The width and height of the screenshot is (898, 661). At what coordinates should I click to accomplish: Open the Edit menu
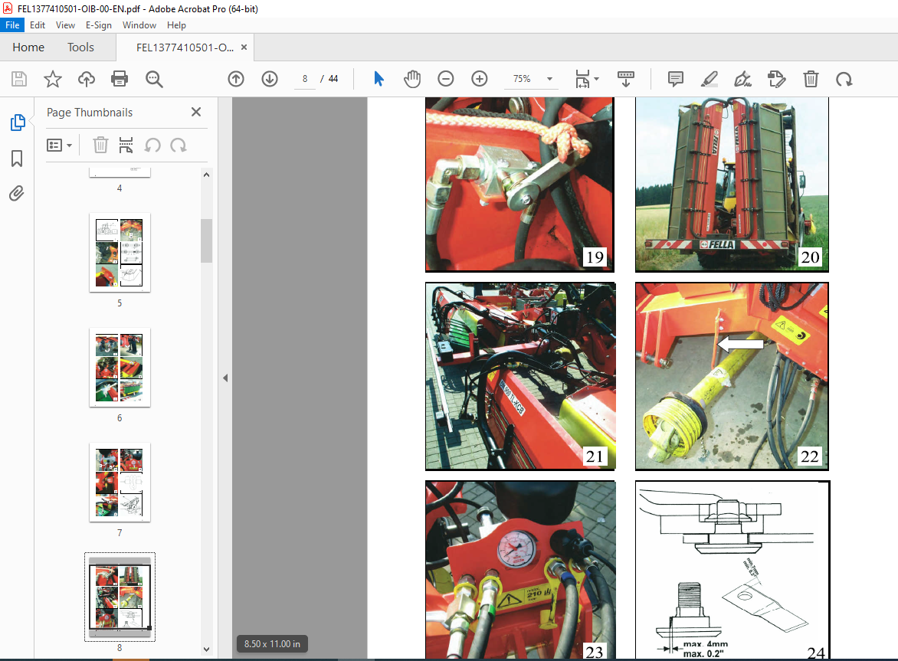click(x=38, y=25)
